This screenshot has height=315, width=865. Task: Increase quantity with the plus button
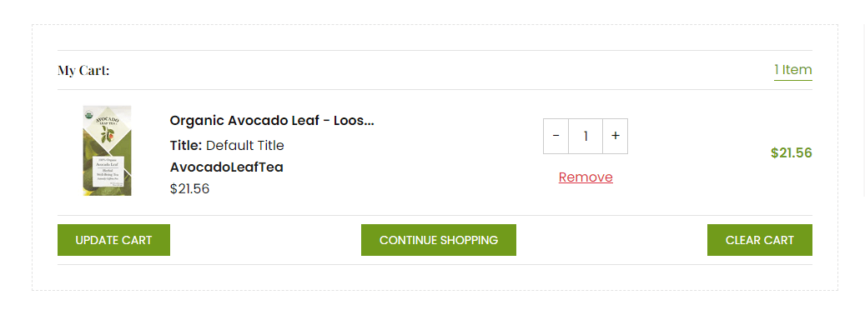click(x=616, y=136)
